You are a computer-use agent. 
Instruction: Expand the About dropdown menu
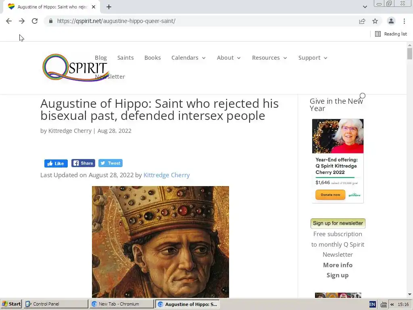coord(229,58)
